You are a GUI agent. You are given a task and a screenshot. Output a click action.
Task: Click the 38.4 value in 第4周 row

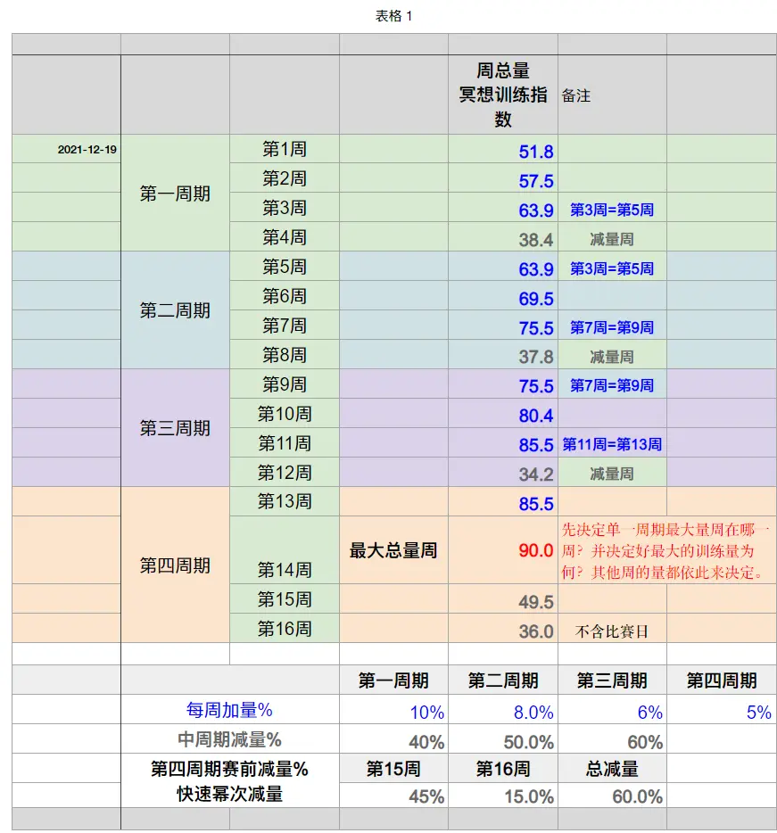pyautogui.click(x=535, y=240)
